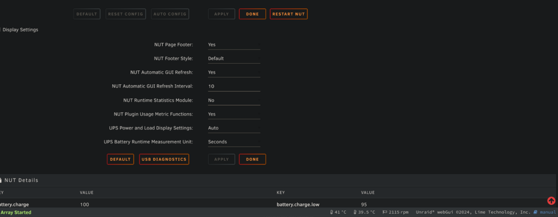Click the KEY column header above battery.charge.low
The width and height of the screenshot is (558, 217).
click(x=281, y=192)
